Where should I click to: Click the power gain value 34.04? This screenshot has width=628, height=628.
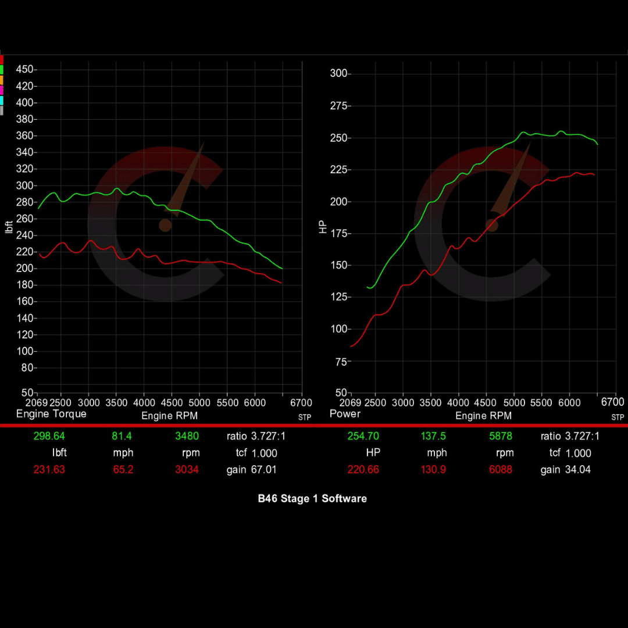(577, 469)
